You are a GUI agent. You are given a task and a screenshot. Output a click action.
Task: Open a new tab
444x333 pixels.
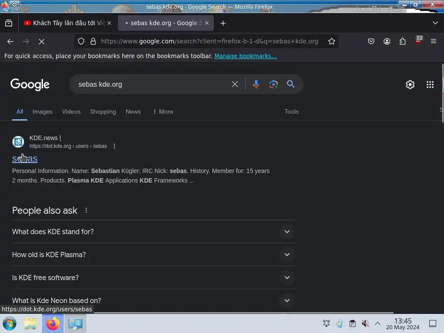[x=223, y=23]
